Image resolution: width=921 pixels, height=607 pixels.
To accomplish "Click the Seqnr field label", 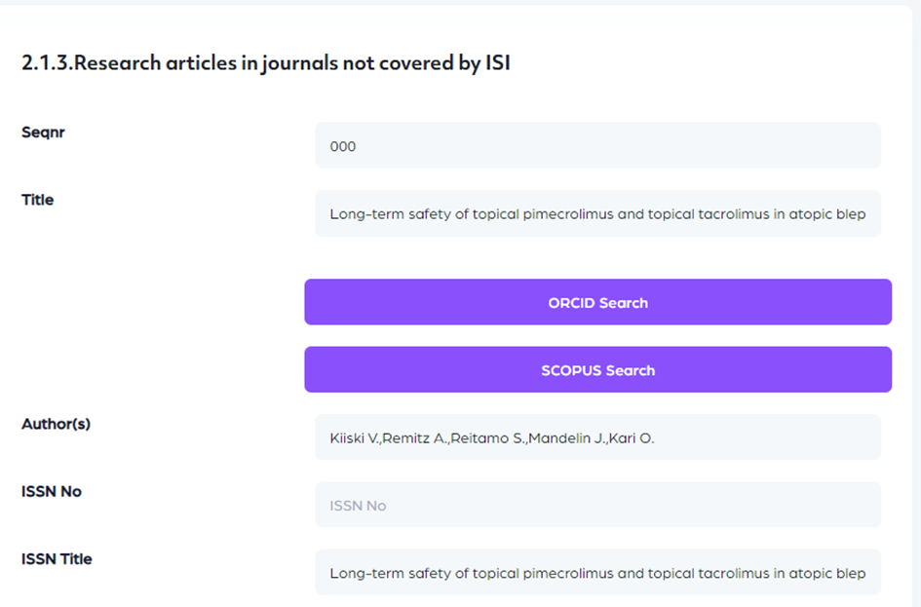I will [x=43, y=133].
